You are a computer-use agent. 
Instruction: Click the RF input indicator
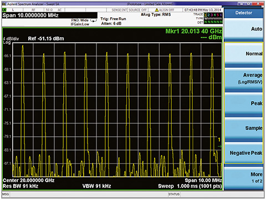tap(33, 10)
